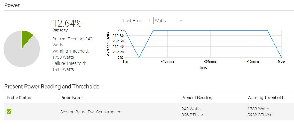Image resolution: width=294 pixels, height=129 pixels.
Task: Click the Probe Name column header
Action: (72, 98)
